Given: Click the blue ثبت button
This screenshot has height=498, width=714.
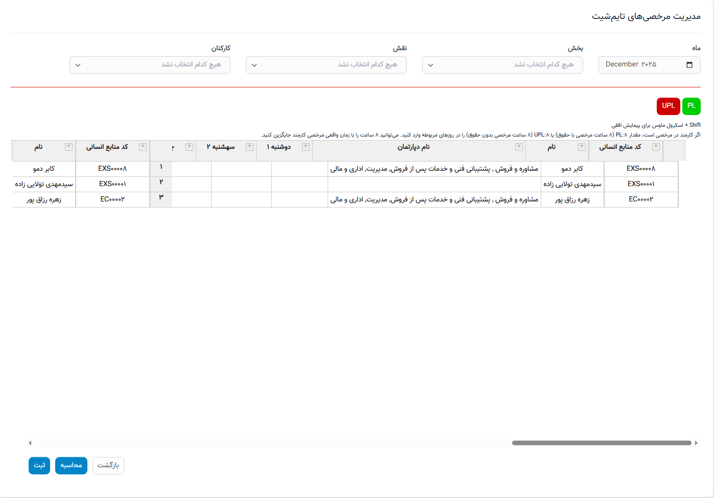Looking at the screenshot, I should (x=39, y=465).
